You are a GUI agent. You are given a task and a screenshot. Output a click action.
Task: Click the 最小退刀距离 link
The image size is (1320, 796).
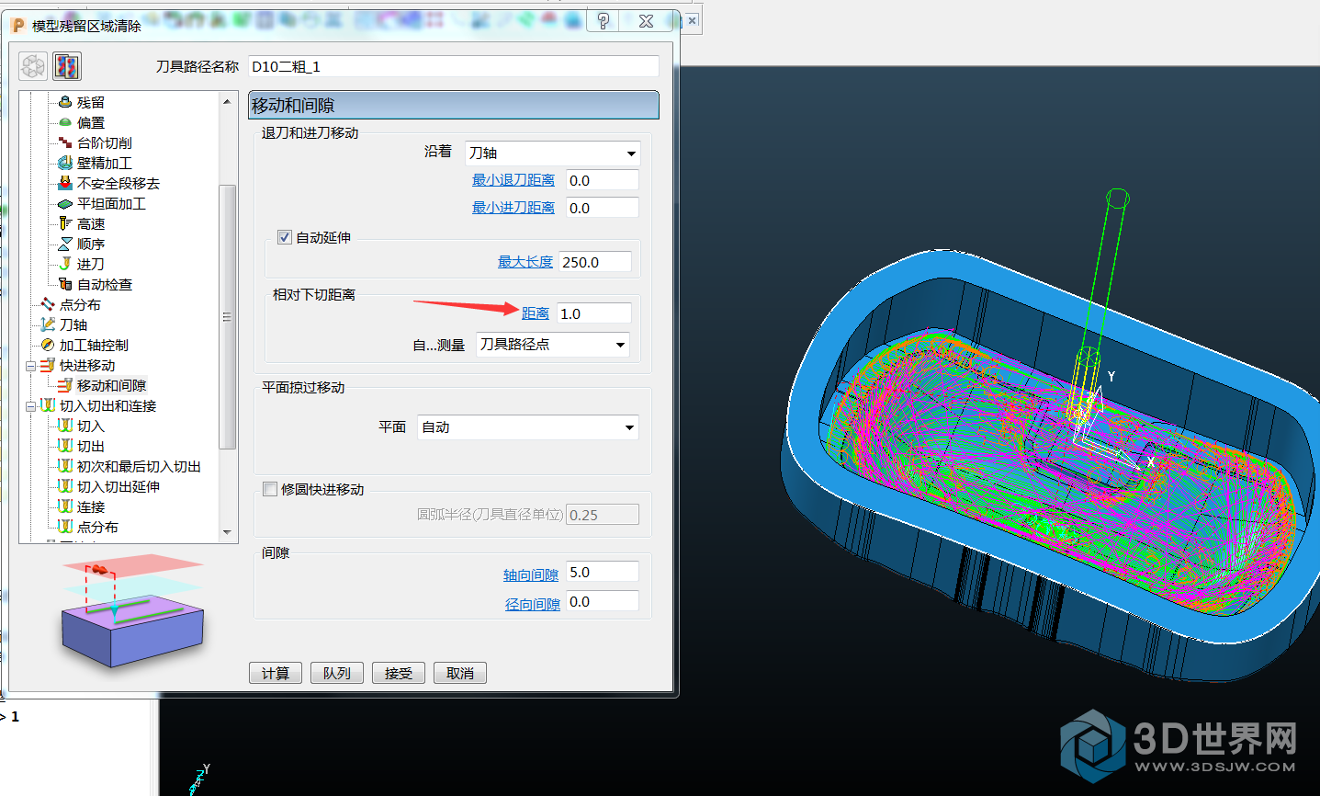[513, 180]
